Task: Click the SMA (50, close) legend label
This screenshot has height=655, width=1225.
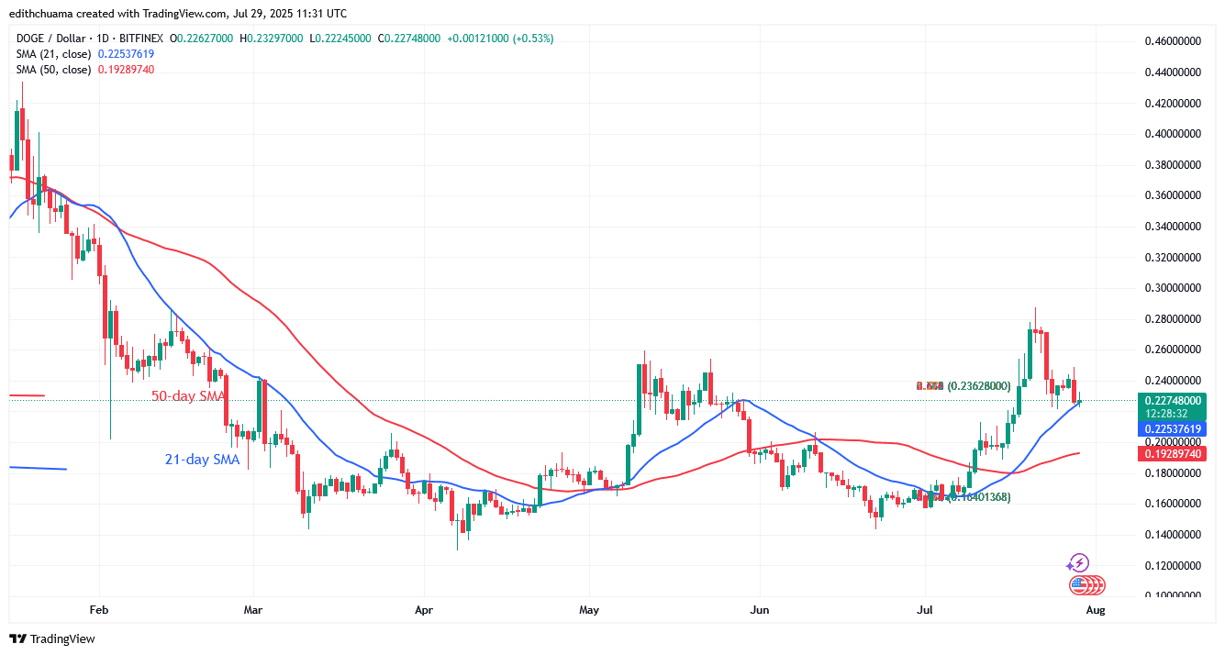Action: (53, 70)
